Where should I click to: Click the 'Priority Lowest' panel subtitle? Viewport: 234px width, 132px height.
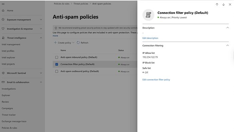179,18
